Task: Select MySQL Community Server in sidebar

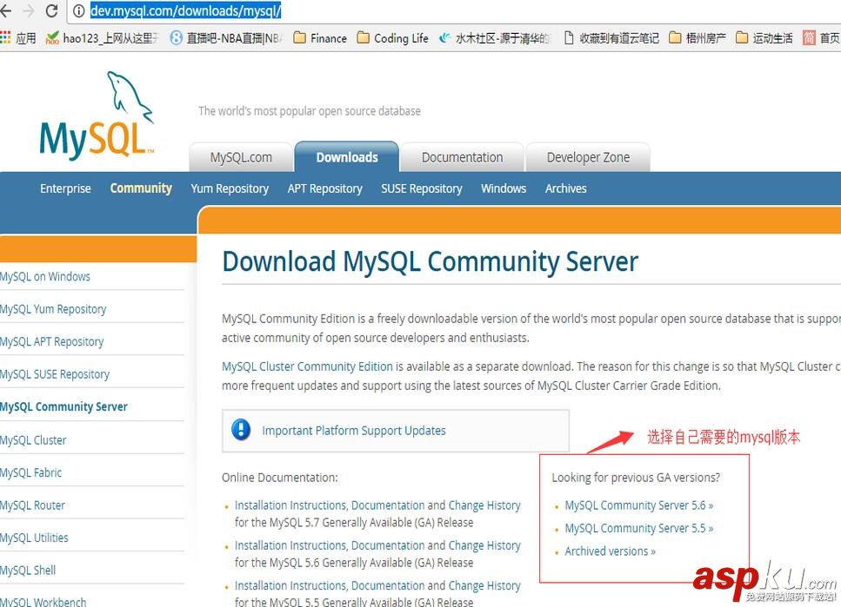Action: 63,406
